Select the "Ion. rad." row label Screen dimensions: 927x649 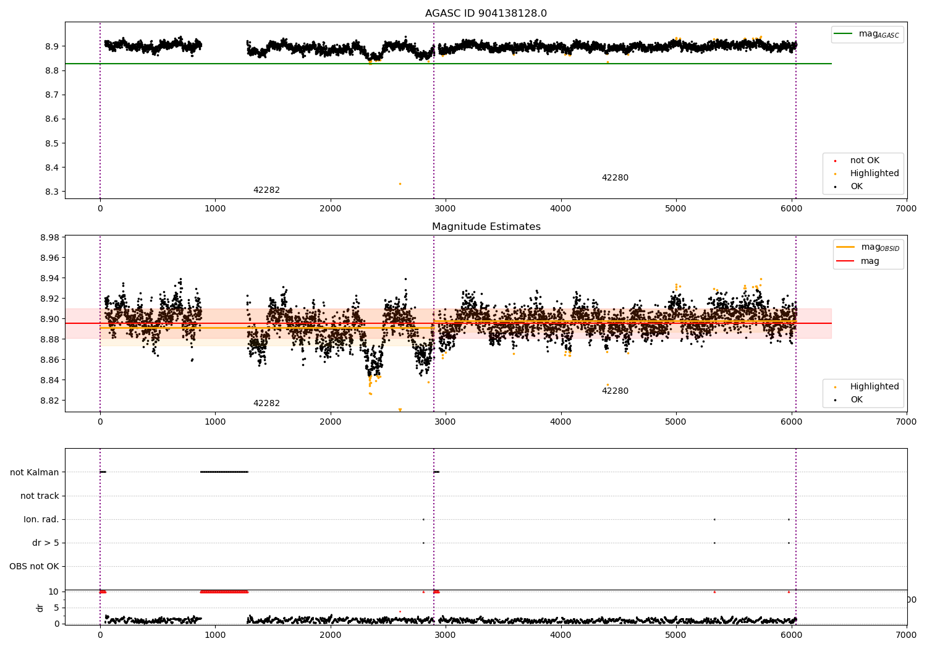[x=41, y=520]
